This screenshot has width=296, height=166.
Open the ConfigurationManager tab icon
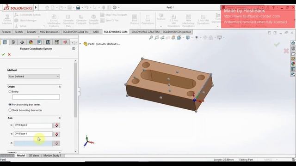click(x=13, y=42)
